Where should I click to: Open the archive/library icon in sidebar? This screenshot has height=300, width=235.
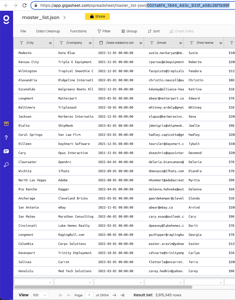click(6, 124)
